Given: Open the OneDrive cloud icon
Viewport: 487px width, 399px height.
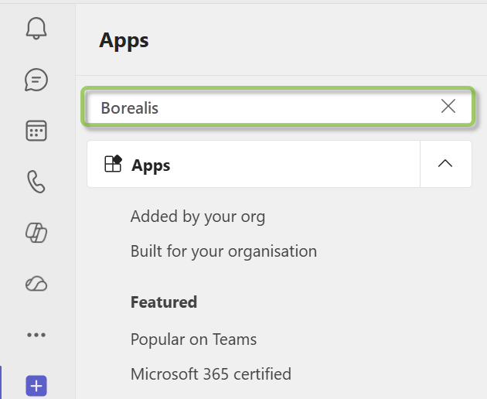Looking at the screenshot, I should click(36, 284).
